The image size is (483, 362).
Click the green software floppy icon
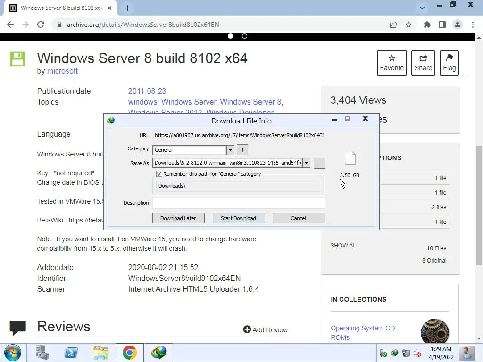click(x=17, y=59)
